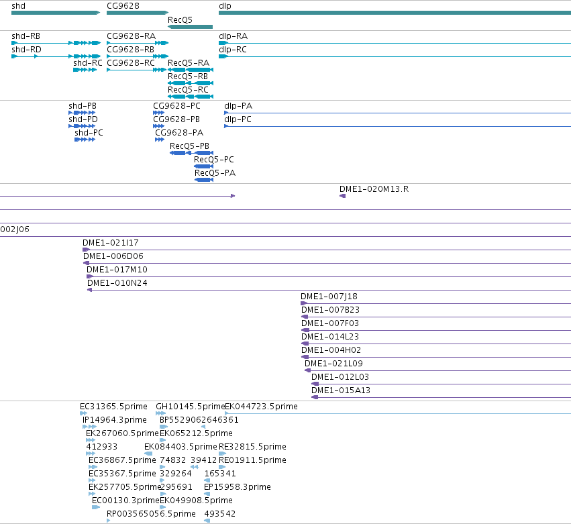This screenshot has width=571, height=524.
Task: Click protein feature shd-PB
Action: pyautogui.click(x=82, y=113)
